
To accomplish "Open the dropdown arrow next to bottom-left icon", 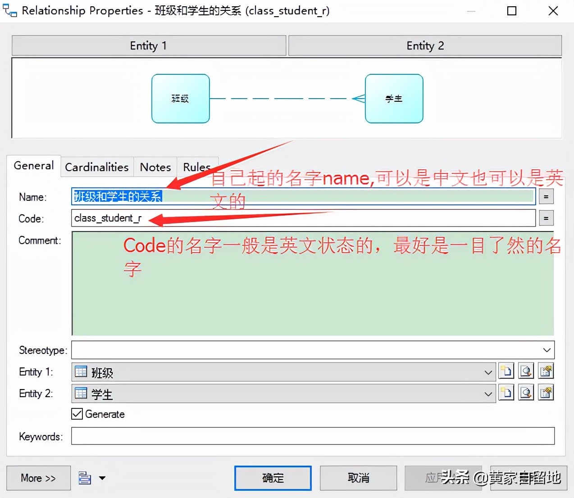I will tap(103, 478).
